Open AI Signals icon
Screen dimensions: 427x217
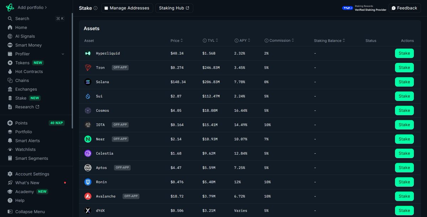[x=10, y=36]
